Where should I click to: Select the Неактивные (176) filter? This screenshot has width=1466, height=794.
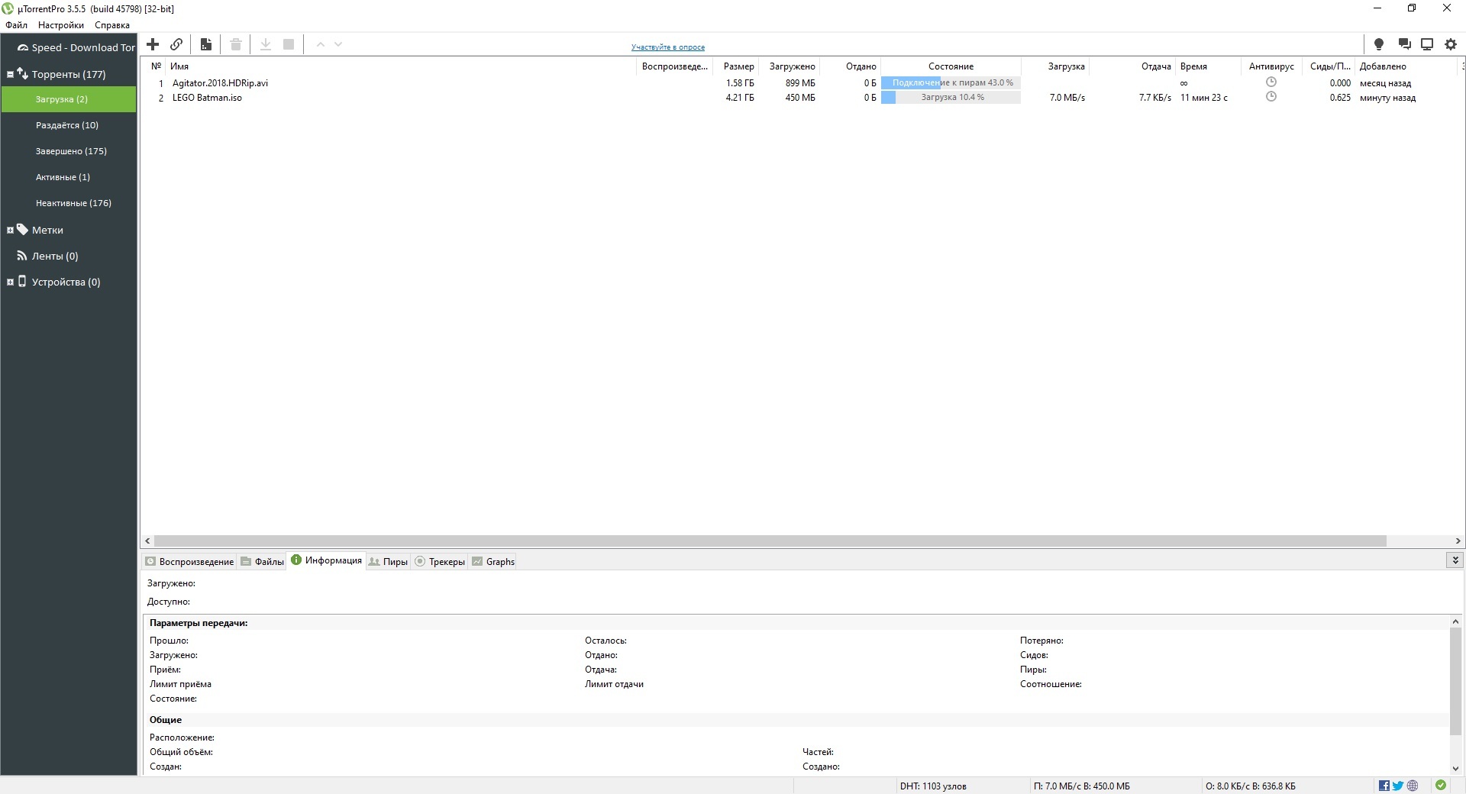[x=73, y=203]
